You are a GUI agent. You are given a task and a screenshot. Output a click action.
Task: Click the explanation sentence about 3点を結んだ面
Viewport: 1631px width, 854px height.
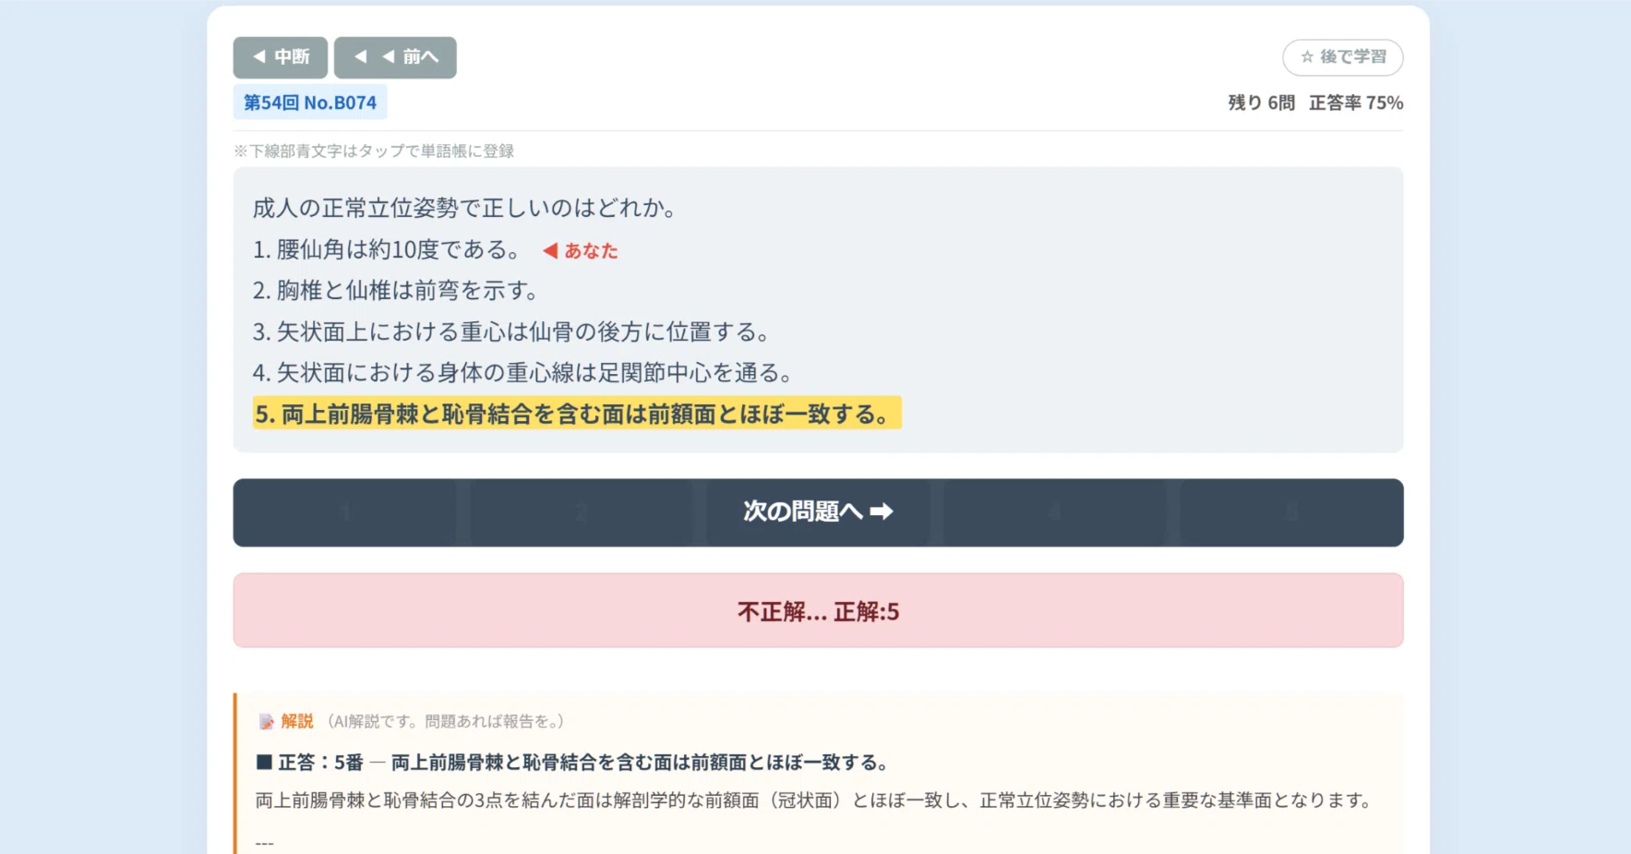pyautogui.click(x=816, y=800)
